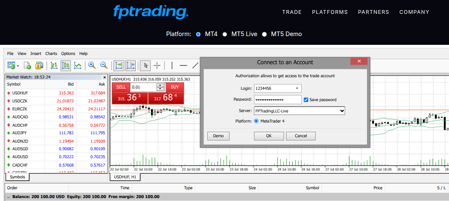Image resolution: width=449 pixels, height=201 pixels.
Task: Click the Demo button
Action: (x=219, y=136)
